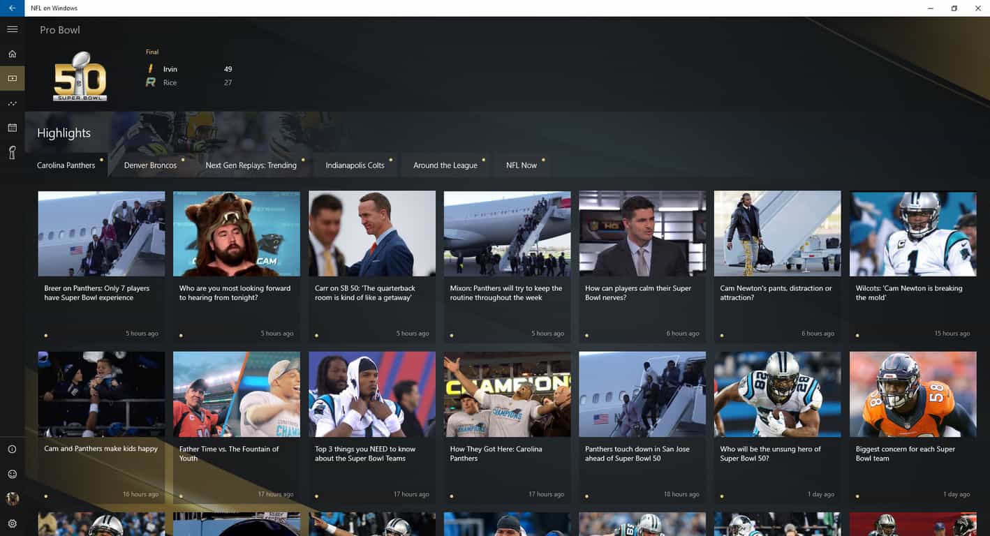This screenshot has height=536, width=990.
Task: Click 'Who will be the unsung hero' headline
Action: click(x=771, y=454)
